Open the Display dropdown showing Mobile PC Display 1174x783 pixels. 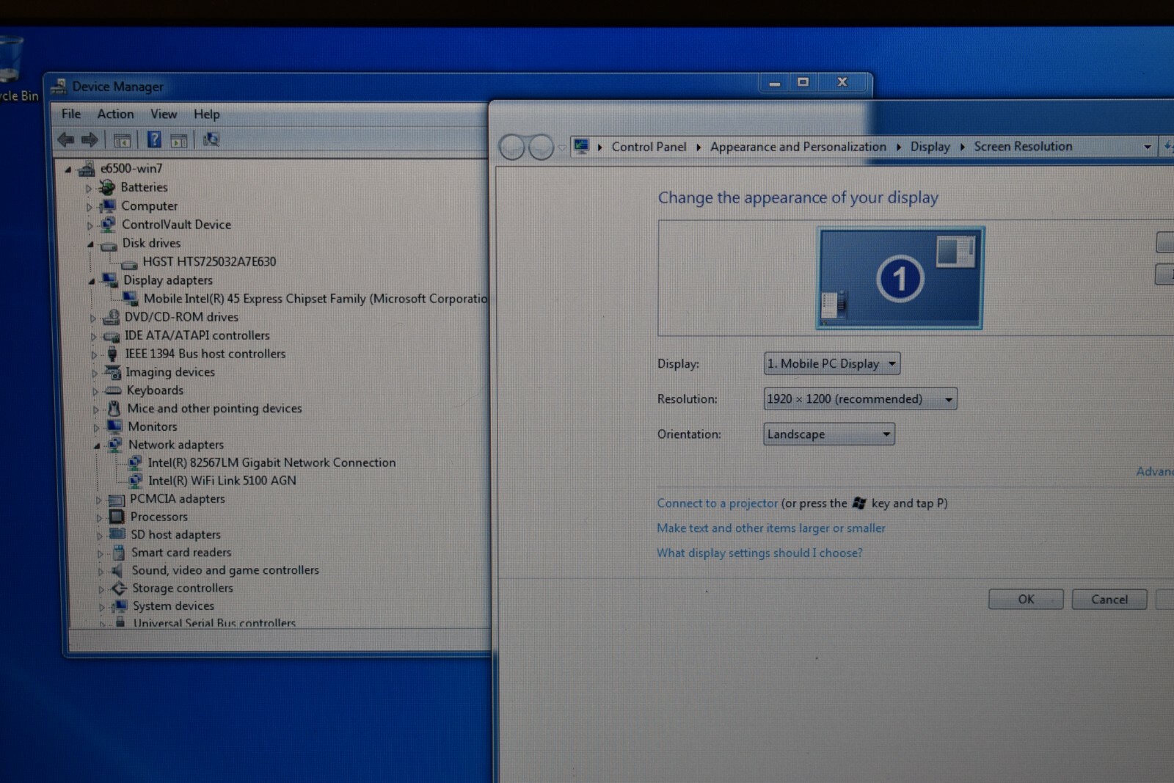[832, 363]
